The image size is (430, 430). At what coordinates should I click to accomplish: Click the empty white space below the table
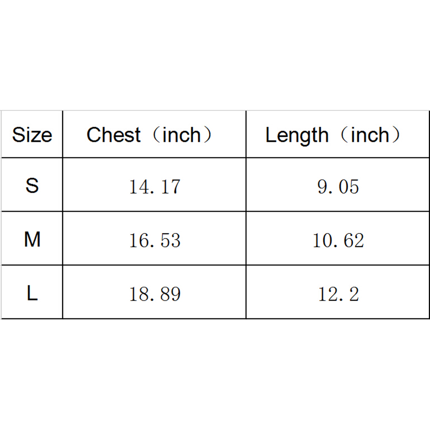coord(215,373)
